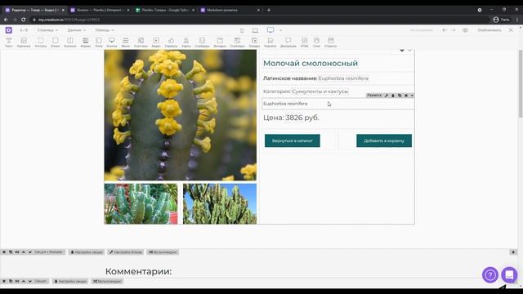Image resolution: width=523 pixels, height=294 pixels.
Task: Select the Отступы widget tool
Action: pyautogui.click(x=40, y=42)
